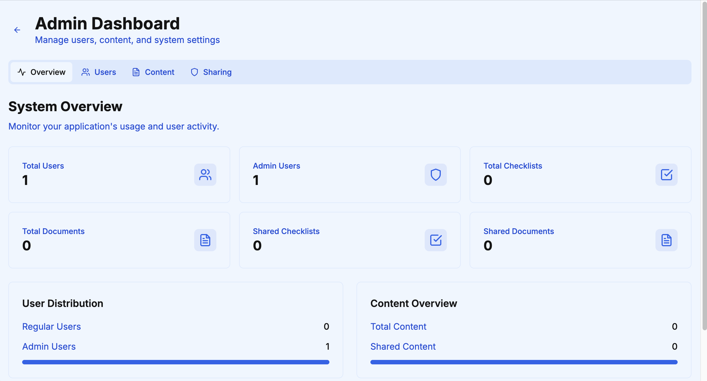Viewport: 707px width, 381px height.
Task: Click the Admin Users card shield icon
Action: (x=436, y=175)
